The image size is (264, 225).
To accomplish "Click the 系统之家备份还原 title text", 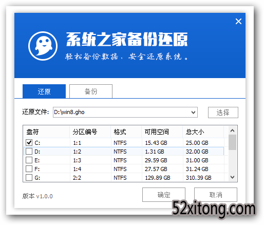I will [127, 39].
